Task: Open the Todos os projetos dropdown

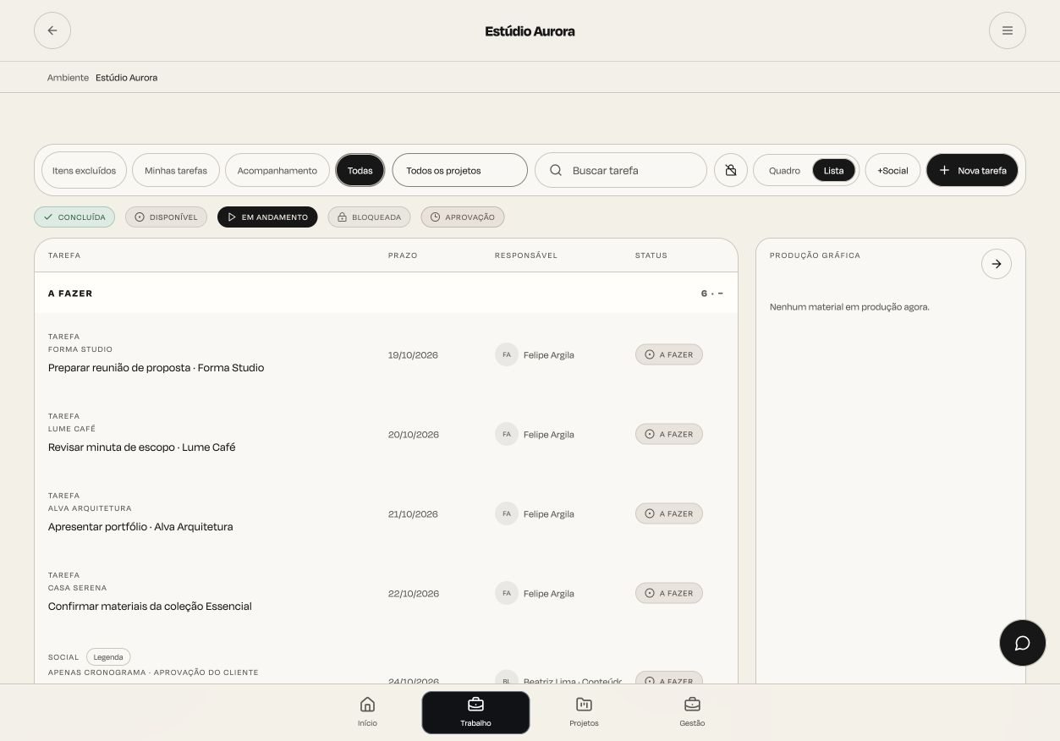Action: coord(460,170)
